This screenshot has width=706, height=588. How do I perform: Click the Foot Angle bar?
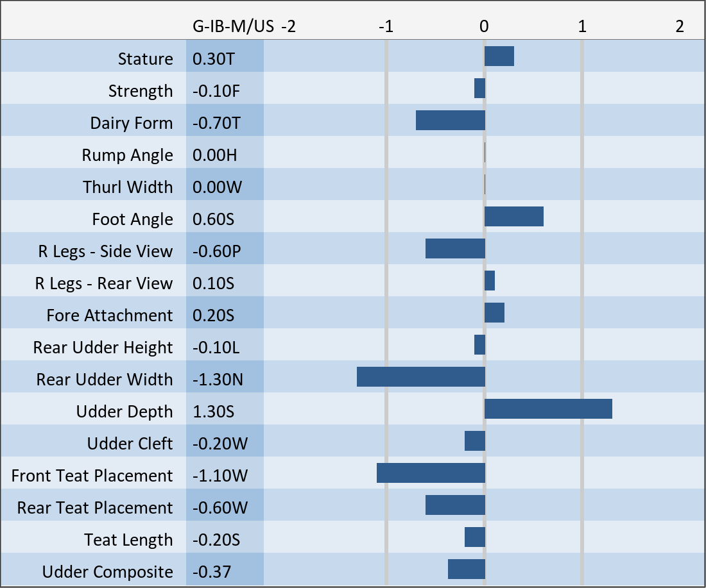click(x=513, y=217)
